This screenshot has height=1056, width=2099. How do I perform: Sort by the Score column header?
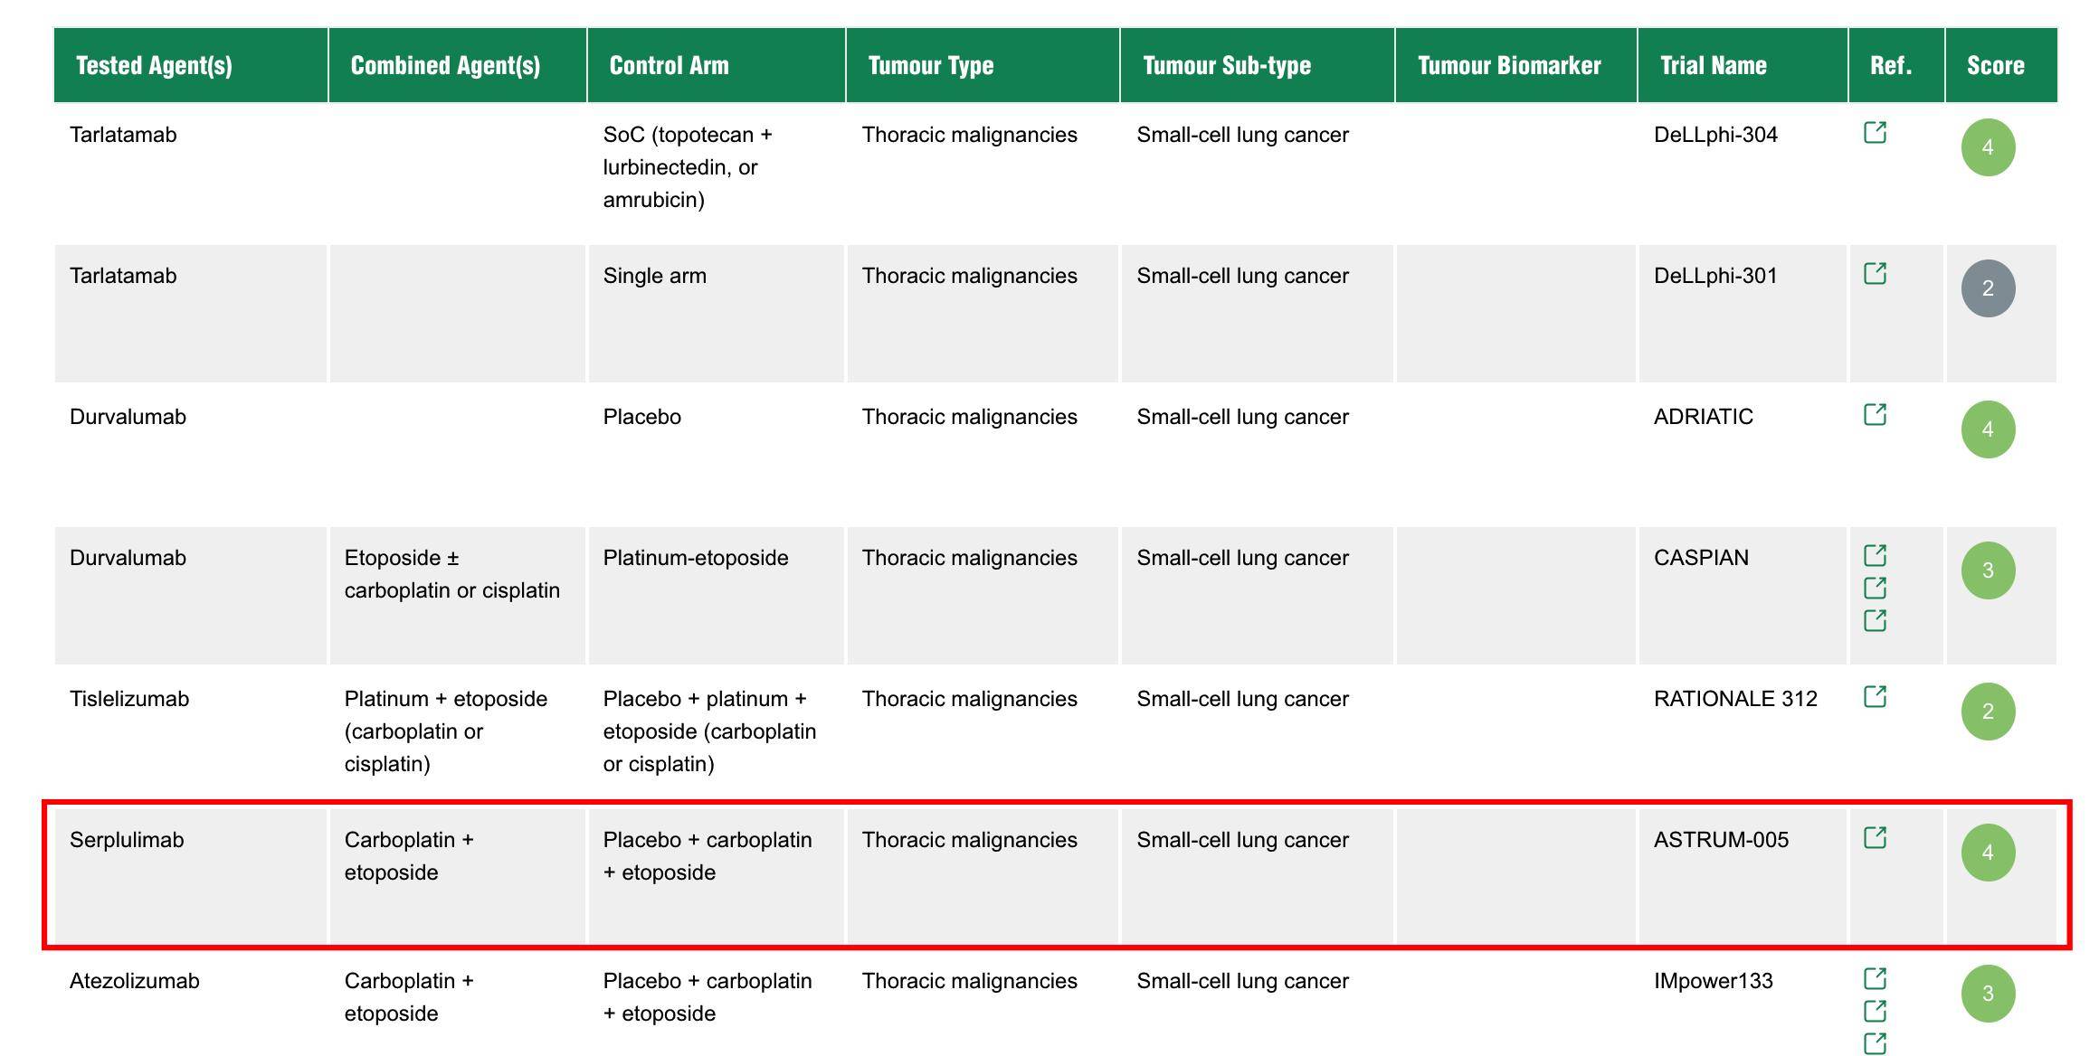pos(1995,65)
